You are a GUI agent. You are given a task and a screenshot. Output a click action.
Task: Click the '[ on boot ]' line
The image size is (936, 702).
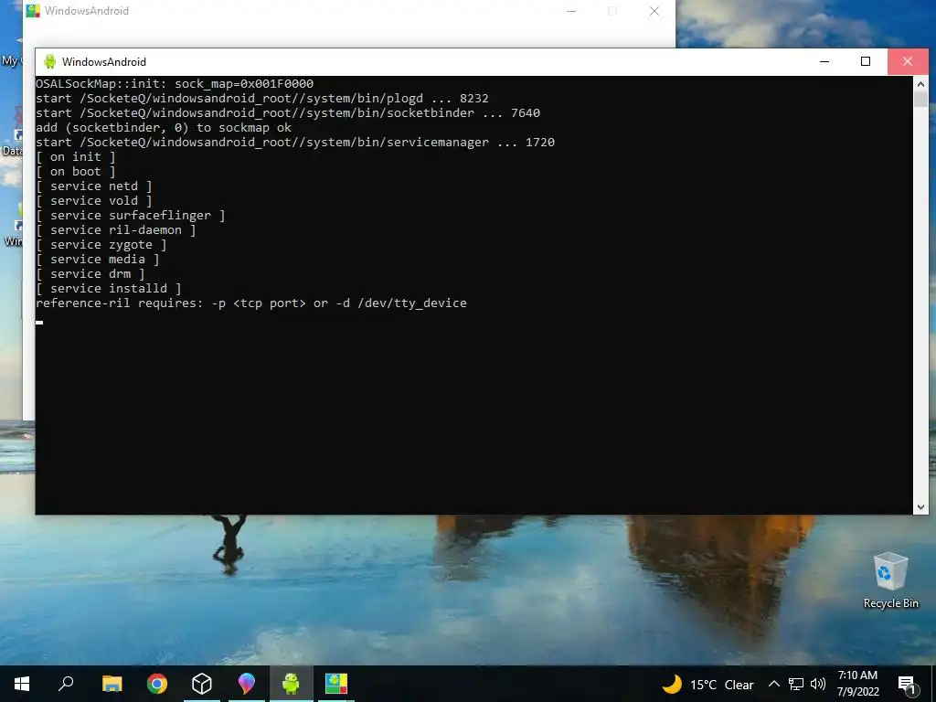point(75,172)
